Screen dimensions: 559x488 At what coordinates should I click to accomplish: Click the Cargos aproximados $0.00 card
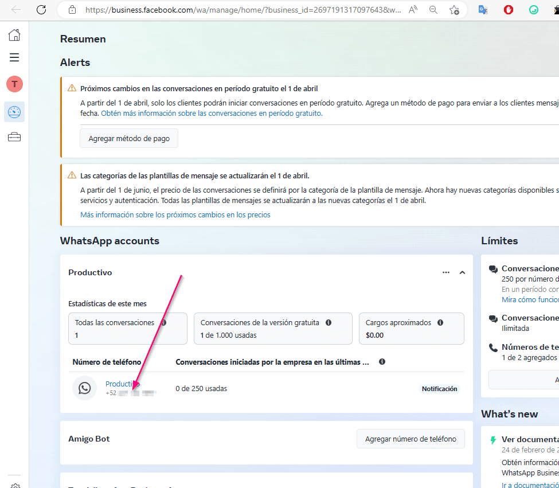(x=412, y=329)
